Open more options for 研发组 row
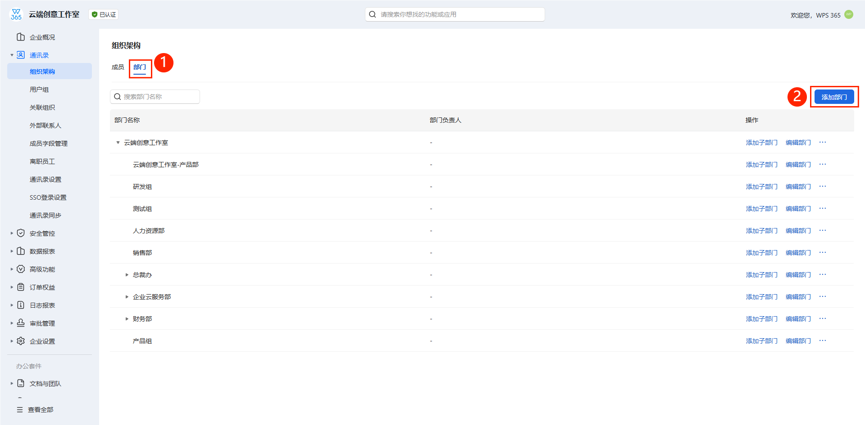 click(823, 186)
